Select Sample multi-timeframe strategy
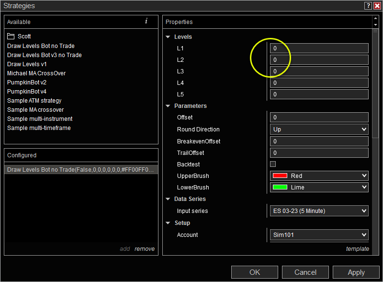 [39, 128]
